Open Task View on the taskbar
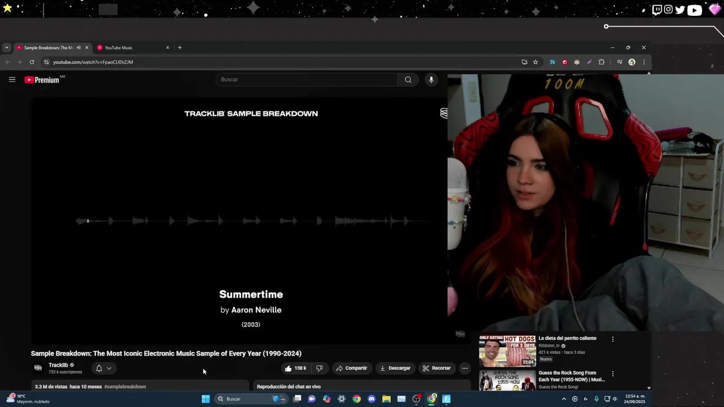The width and height of the screenshot is (724, 407). tap(297, 399)
